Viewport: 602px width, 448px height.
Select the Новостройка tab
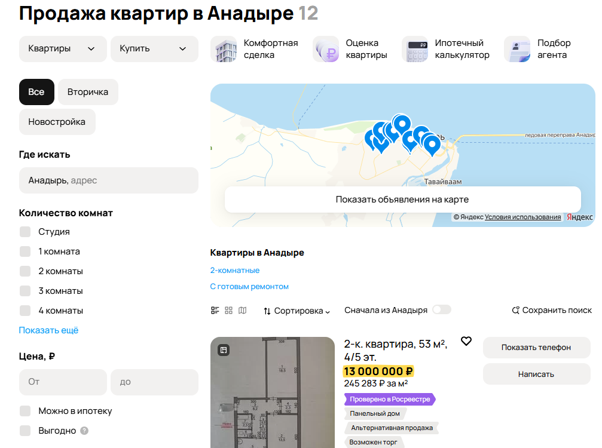(x=57, y=122)
